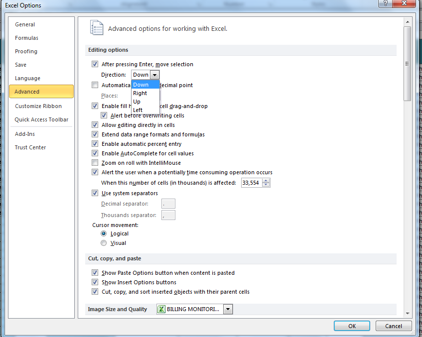Open the Save options category
Screen dimensions: 422x337
coord(41,65)
